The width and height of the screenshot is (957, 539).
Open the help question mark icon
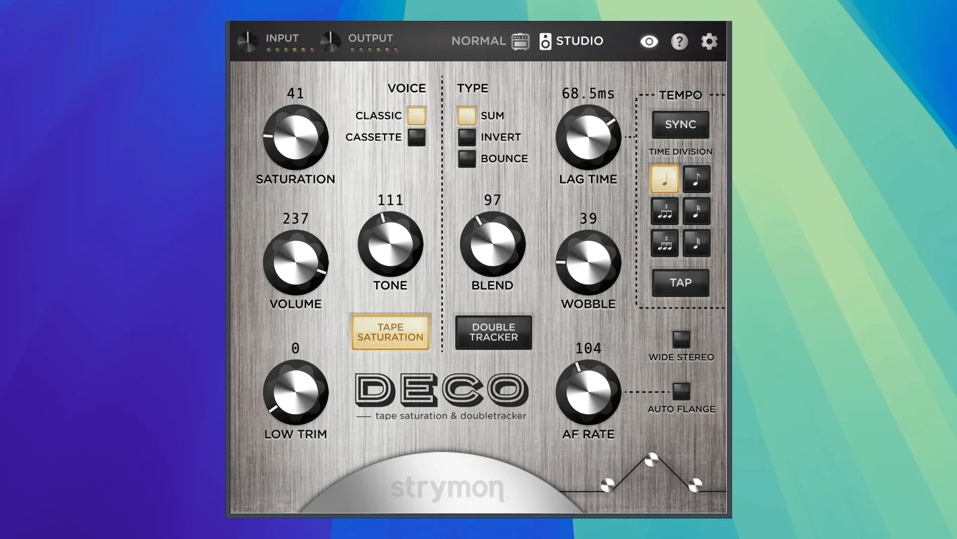[679, 41]
